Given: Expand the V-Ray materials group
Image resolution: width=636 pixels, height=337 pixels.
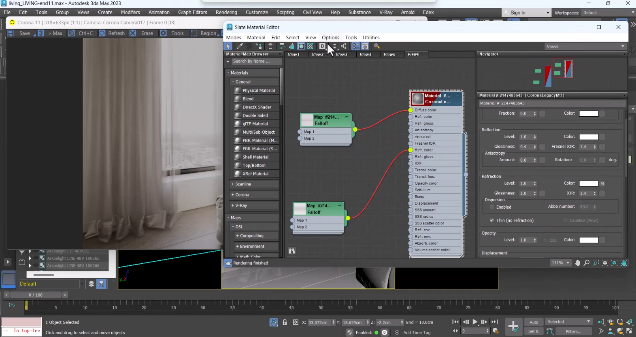Looking at the screenshot, I should pyautogui.click(x=255, y=205).
